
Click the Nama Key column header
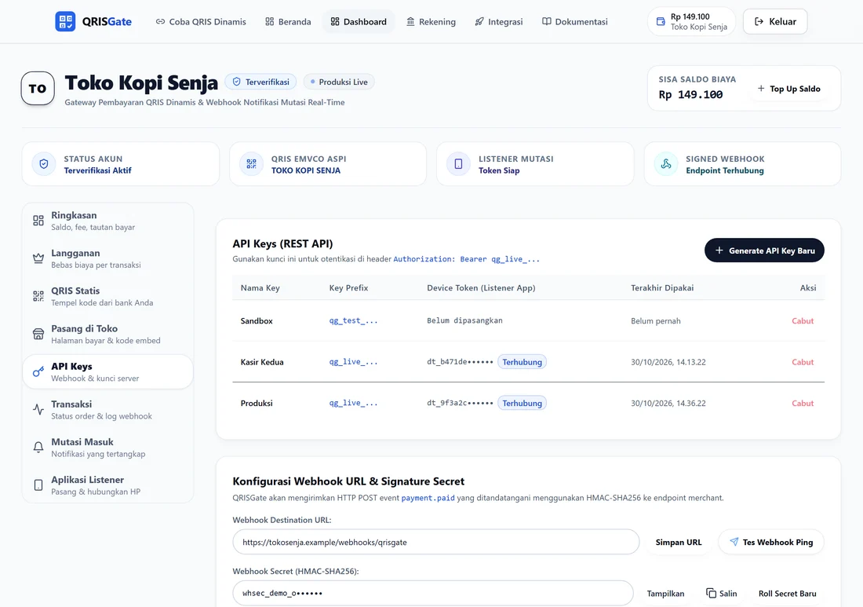click(x=260, y=287)
